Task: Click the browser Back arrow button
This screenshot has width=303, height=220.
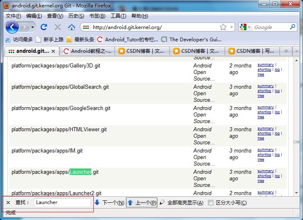Action: [12, 27]
